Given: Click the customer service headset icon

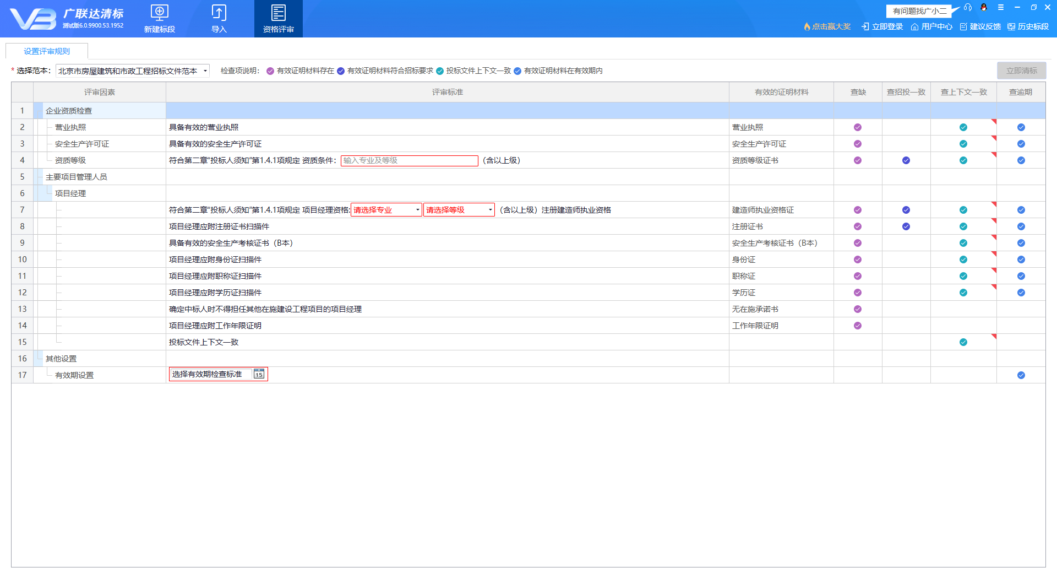Looking at the screenshot, I should point(968,7).
